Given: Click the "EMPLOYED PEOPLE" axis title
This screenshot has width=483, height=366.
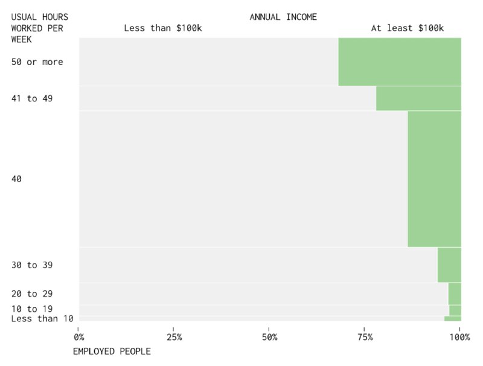Looking at the screenshot, I should click(x=112, y=352).
